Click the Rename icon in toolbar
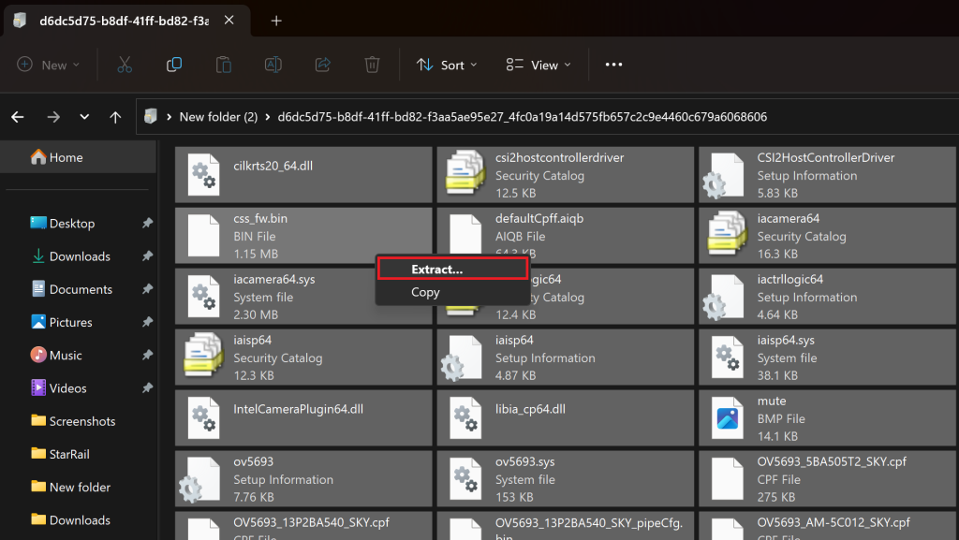 (x=273, y=65)
